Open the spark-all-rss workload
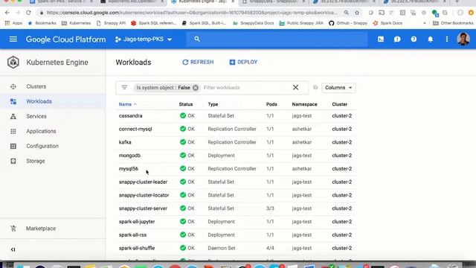The image size is (476, 268). [x=132, y=235]
